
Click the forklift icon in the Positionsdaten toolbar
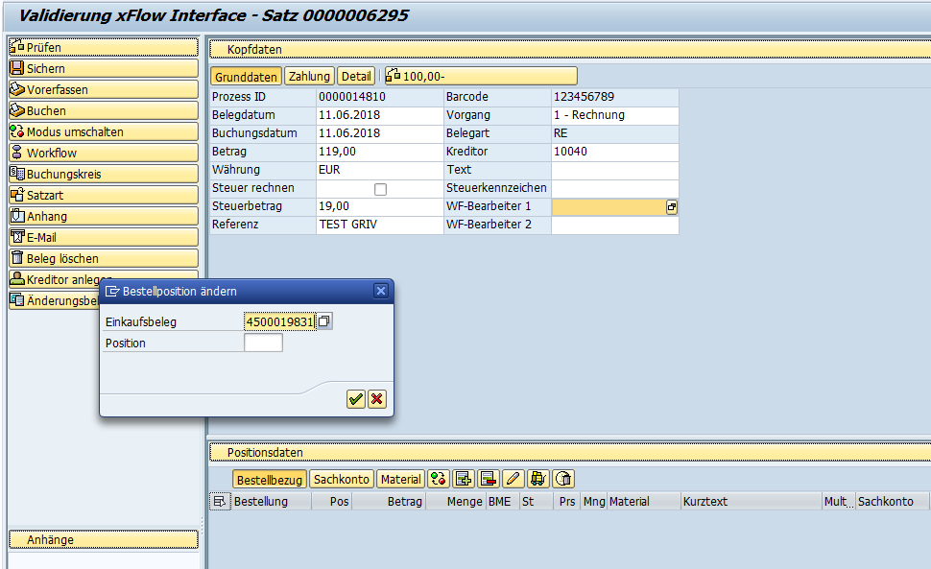tap(538, 479)
